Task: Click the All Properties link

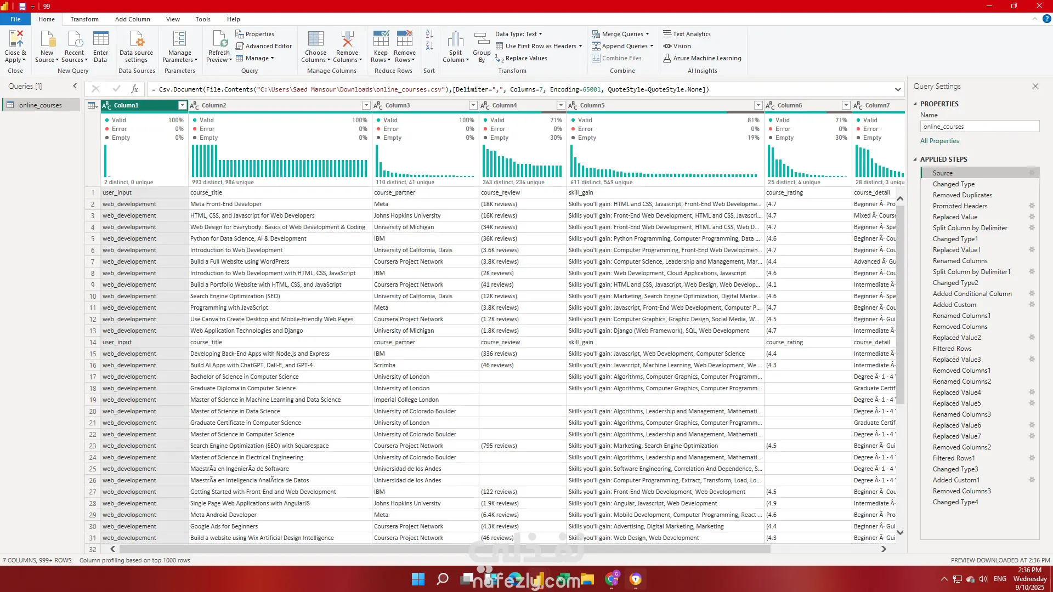Action: point(939,141)
